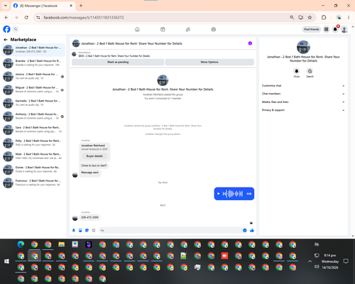The width and height of the screenshot is (355, 284).
Task: Send a thumbs-up like
Action: tap(252, 230)
